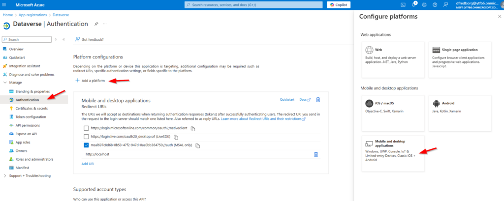The width and height of the screenshot is (504, 201).
Task: Open Docs link in platform card
Action: point(305,100)
